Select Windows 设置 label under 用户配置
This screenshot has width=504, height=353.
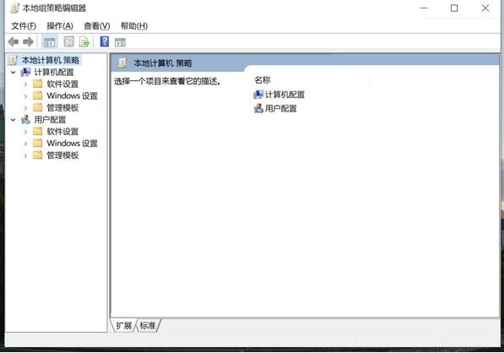[x=72, y=143]
